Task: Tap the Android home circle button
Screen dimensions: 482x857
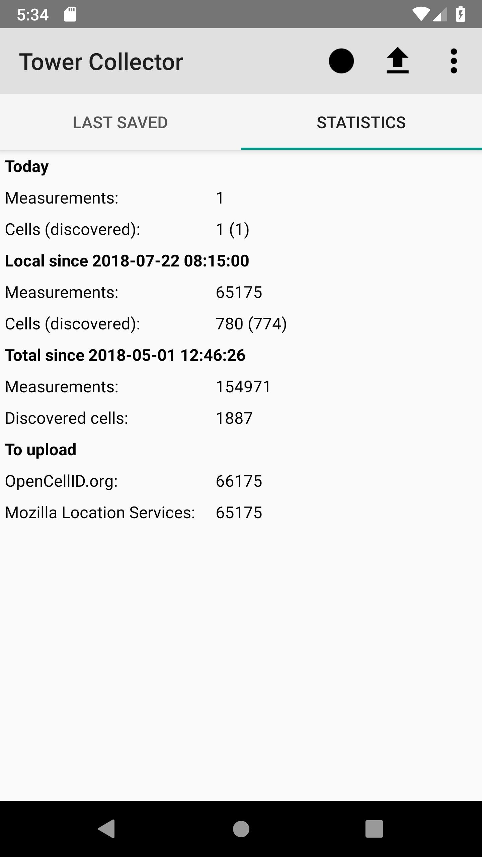Action: 241,829
